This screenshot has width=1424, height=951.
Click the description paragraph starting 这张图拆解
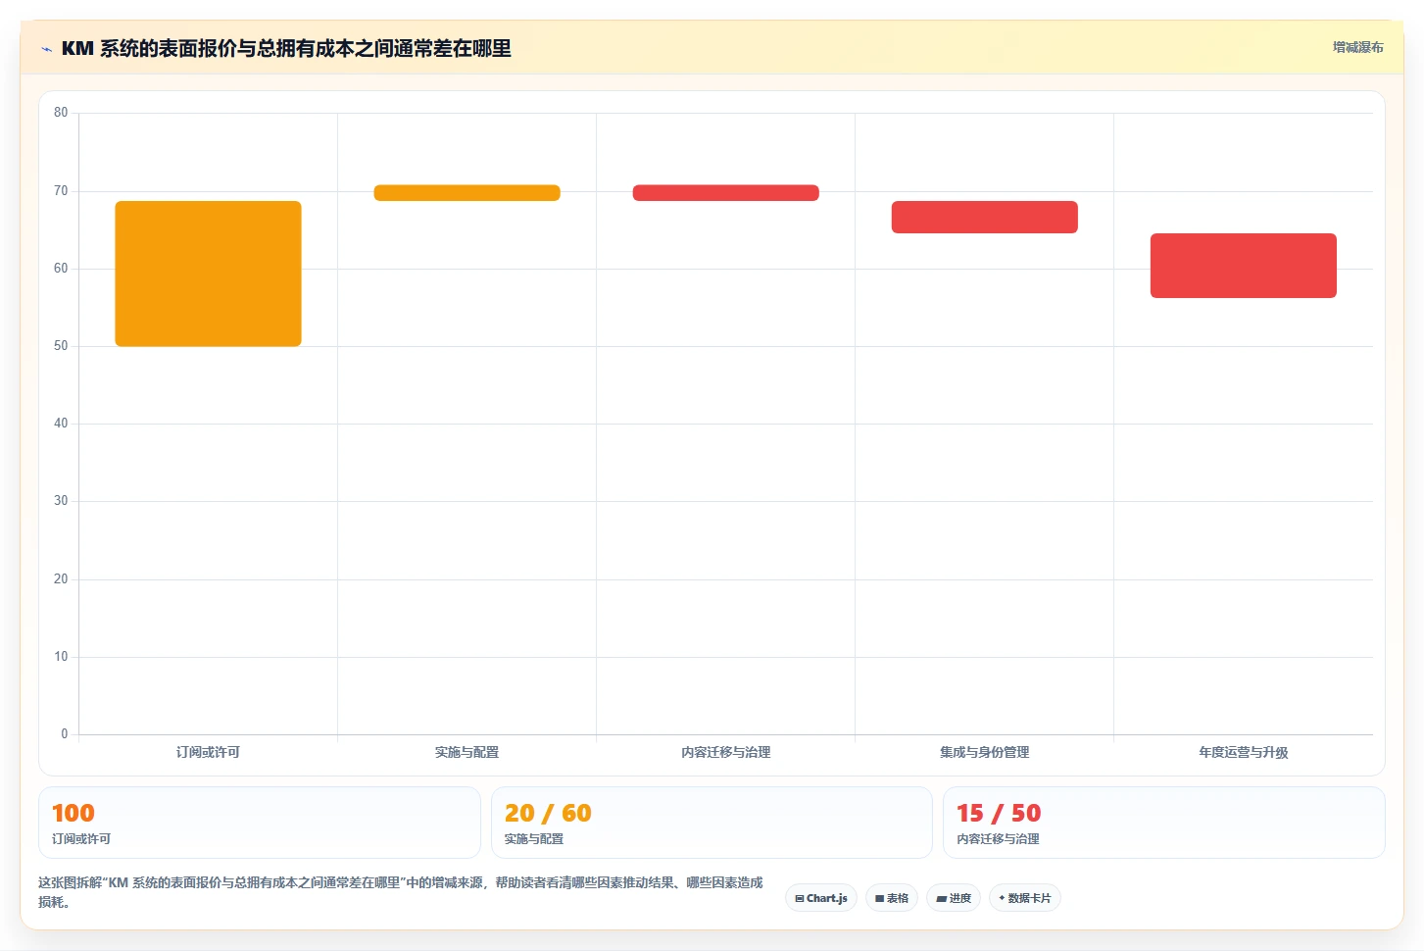[x=400, y=892]
